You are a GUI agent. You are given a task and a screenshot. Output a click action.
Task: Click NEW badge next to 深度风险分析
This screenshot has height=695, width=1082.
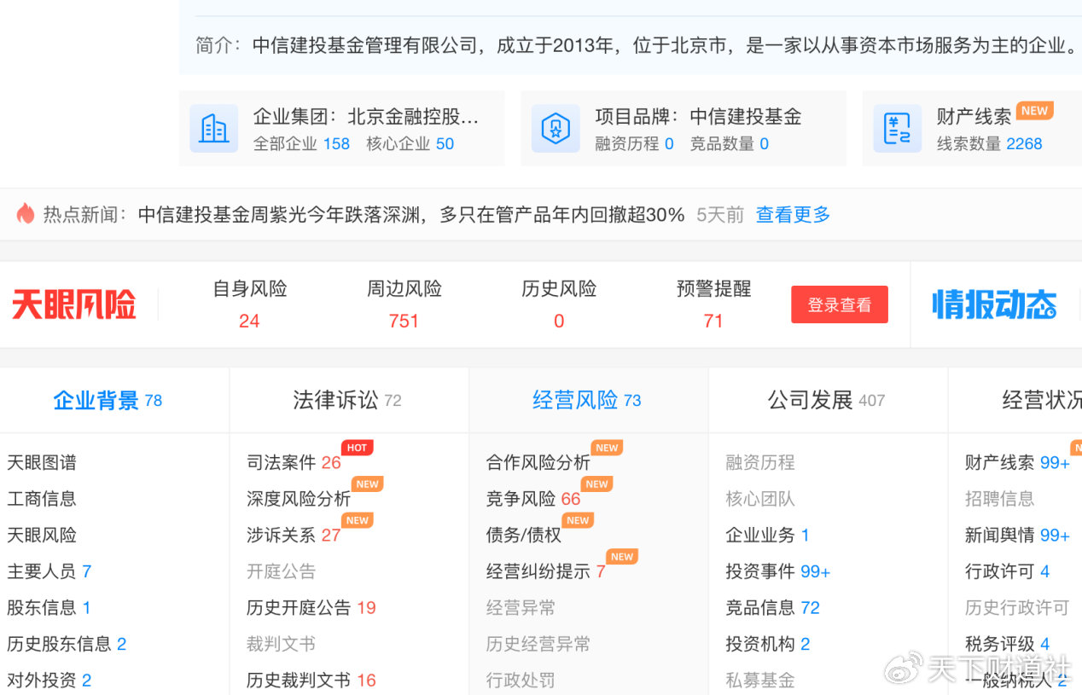pos(368,484)
